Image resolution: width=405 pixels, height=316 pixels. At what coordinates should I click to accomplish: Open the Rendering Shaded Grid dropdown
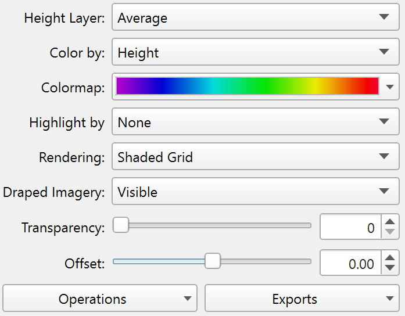[256, 157]
